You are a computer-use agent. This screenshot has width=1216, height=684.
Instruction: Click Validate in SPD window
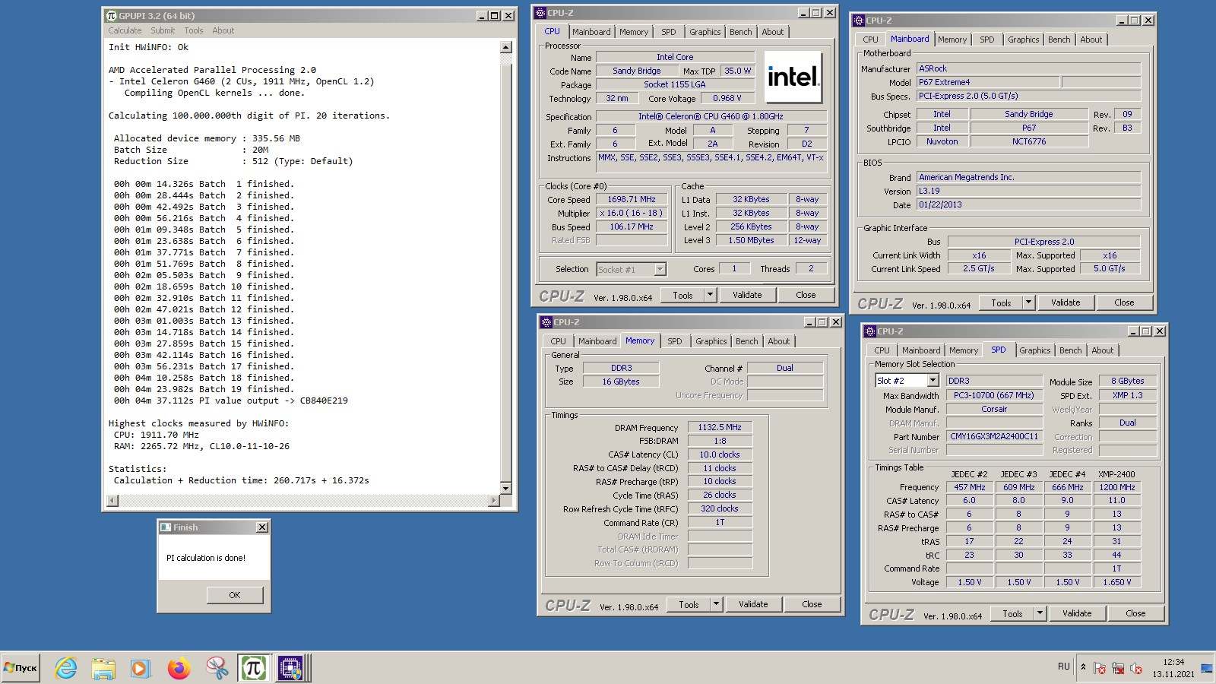tap(1077, 613)
